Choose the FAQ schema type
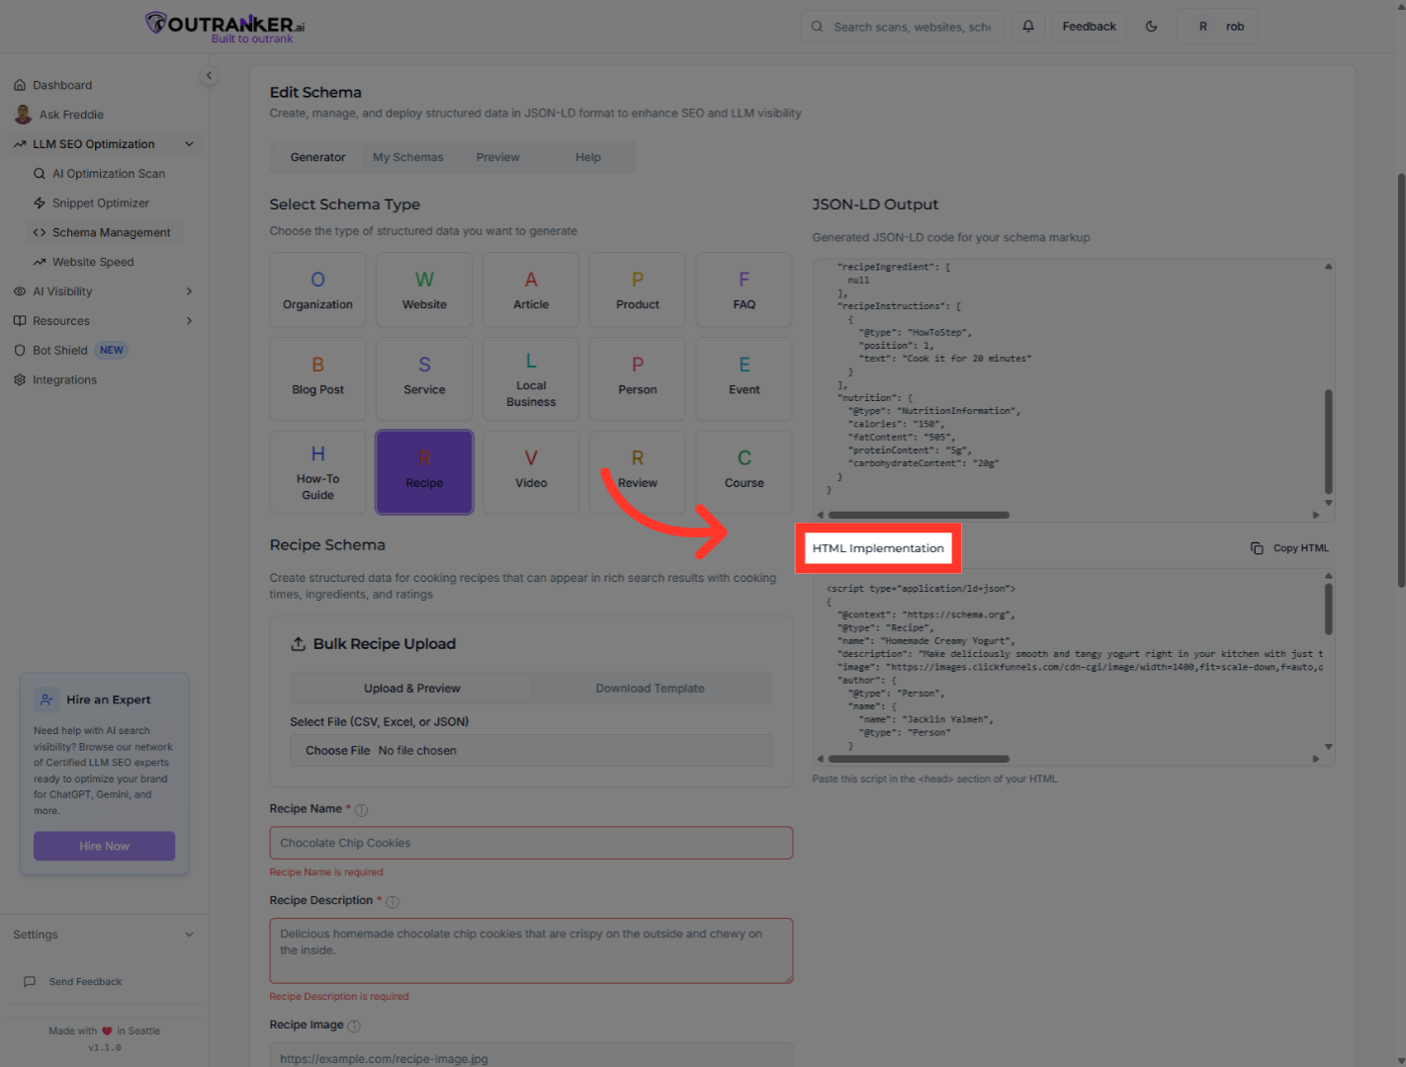Image resolution: width=1406 pixels, height=1067 pixels. 744,289
